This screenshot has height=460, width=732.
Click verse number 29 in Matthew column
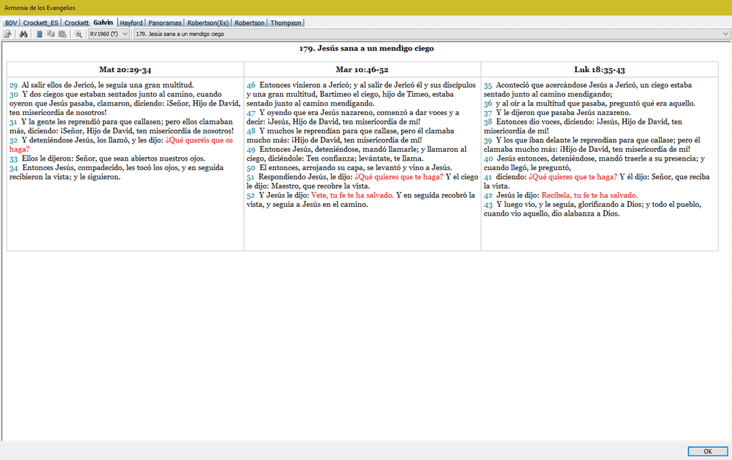tap(14, 85)
